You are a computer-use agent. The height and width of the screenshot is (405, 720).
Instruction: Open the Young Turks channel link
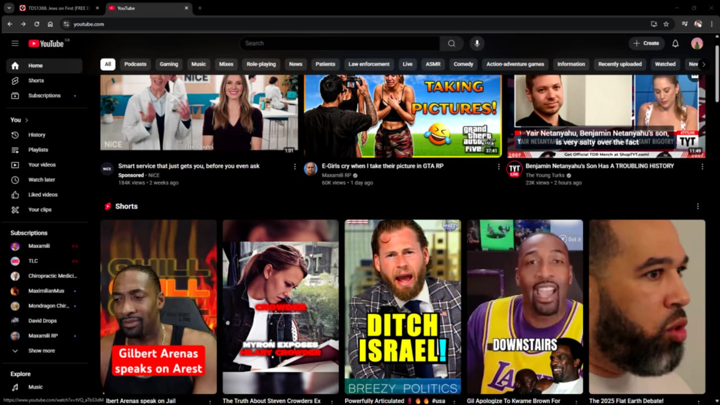click(545, 175)
